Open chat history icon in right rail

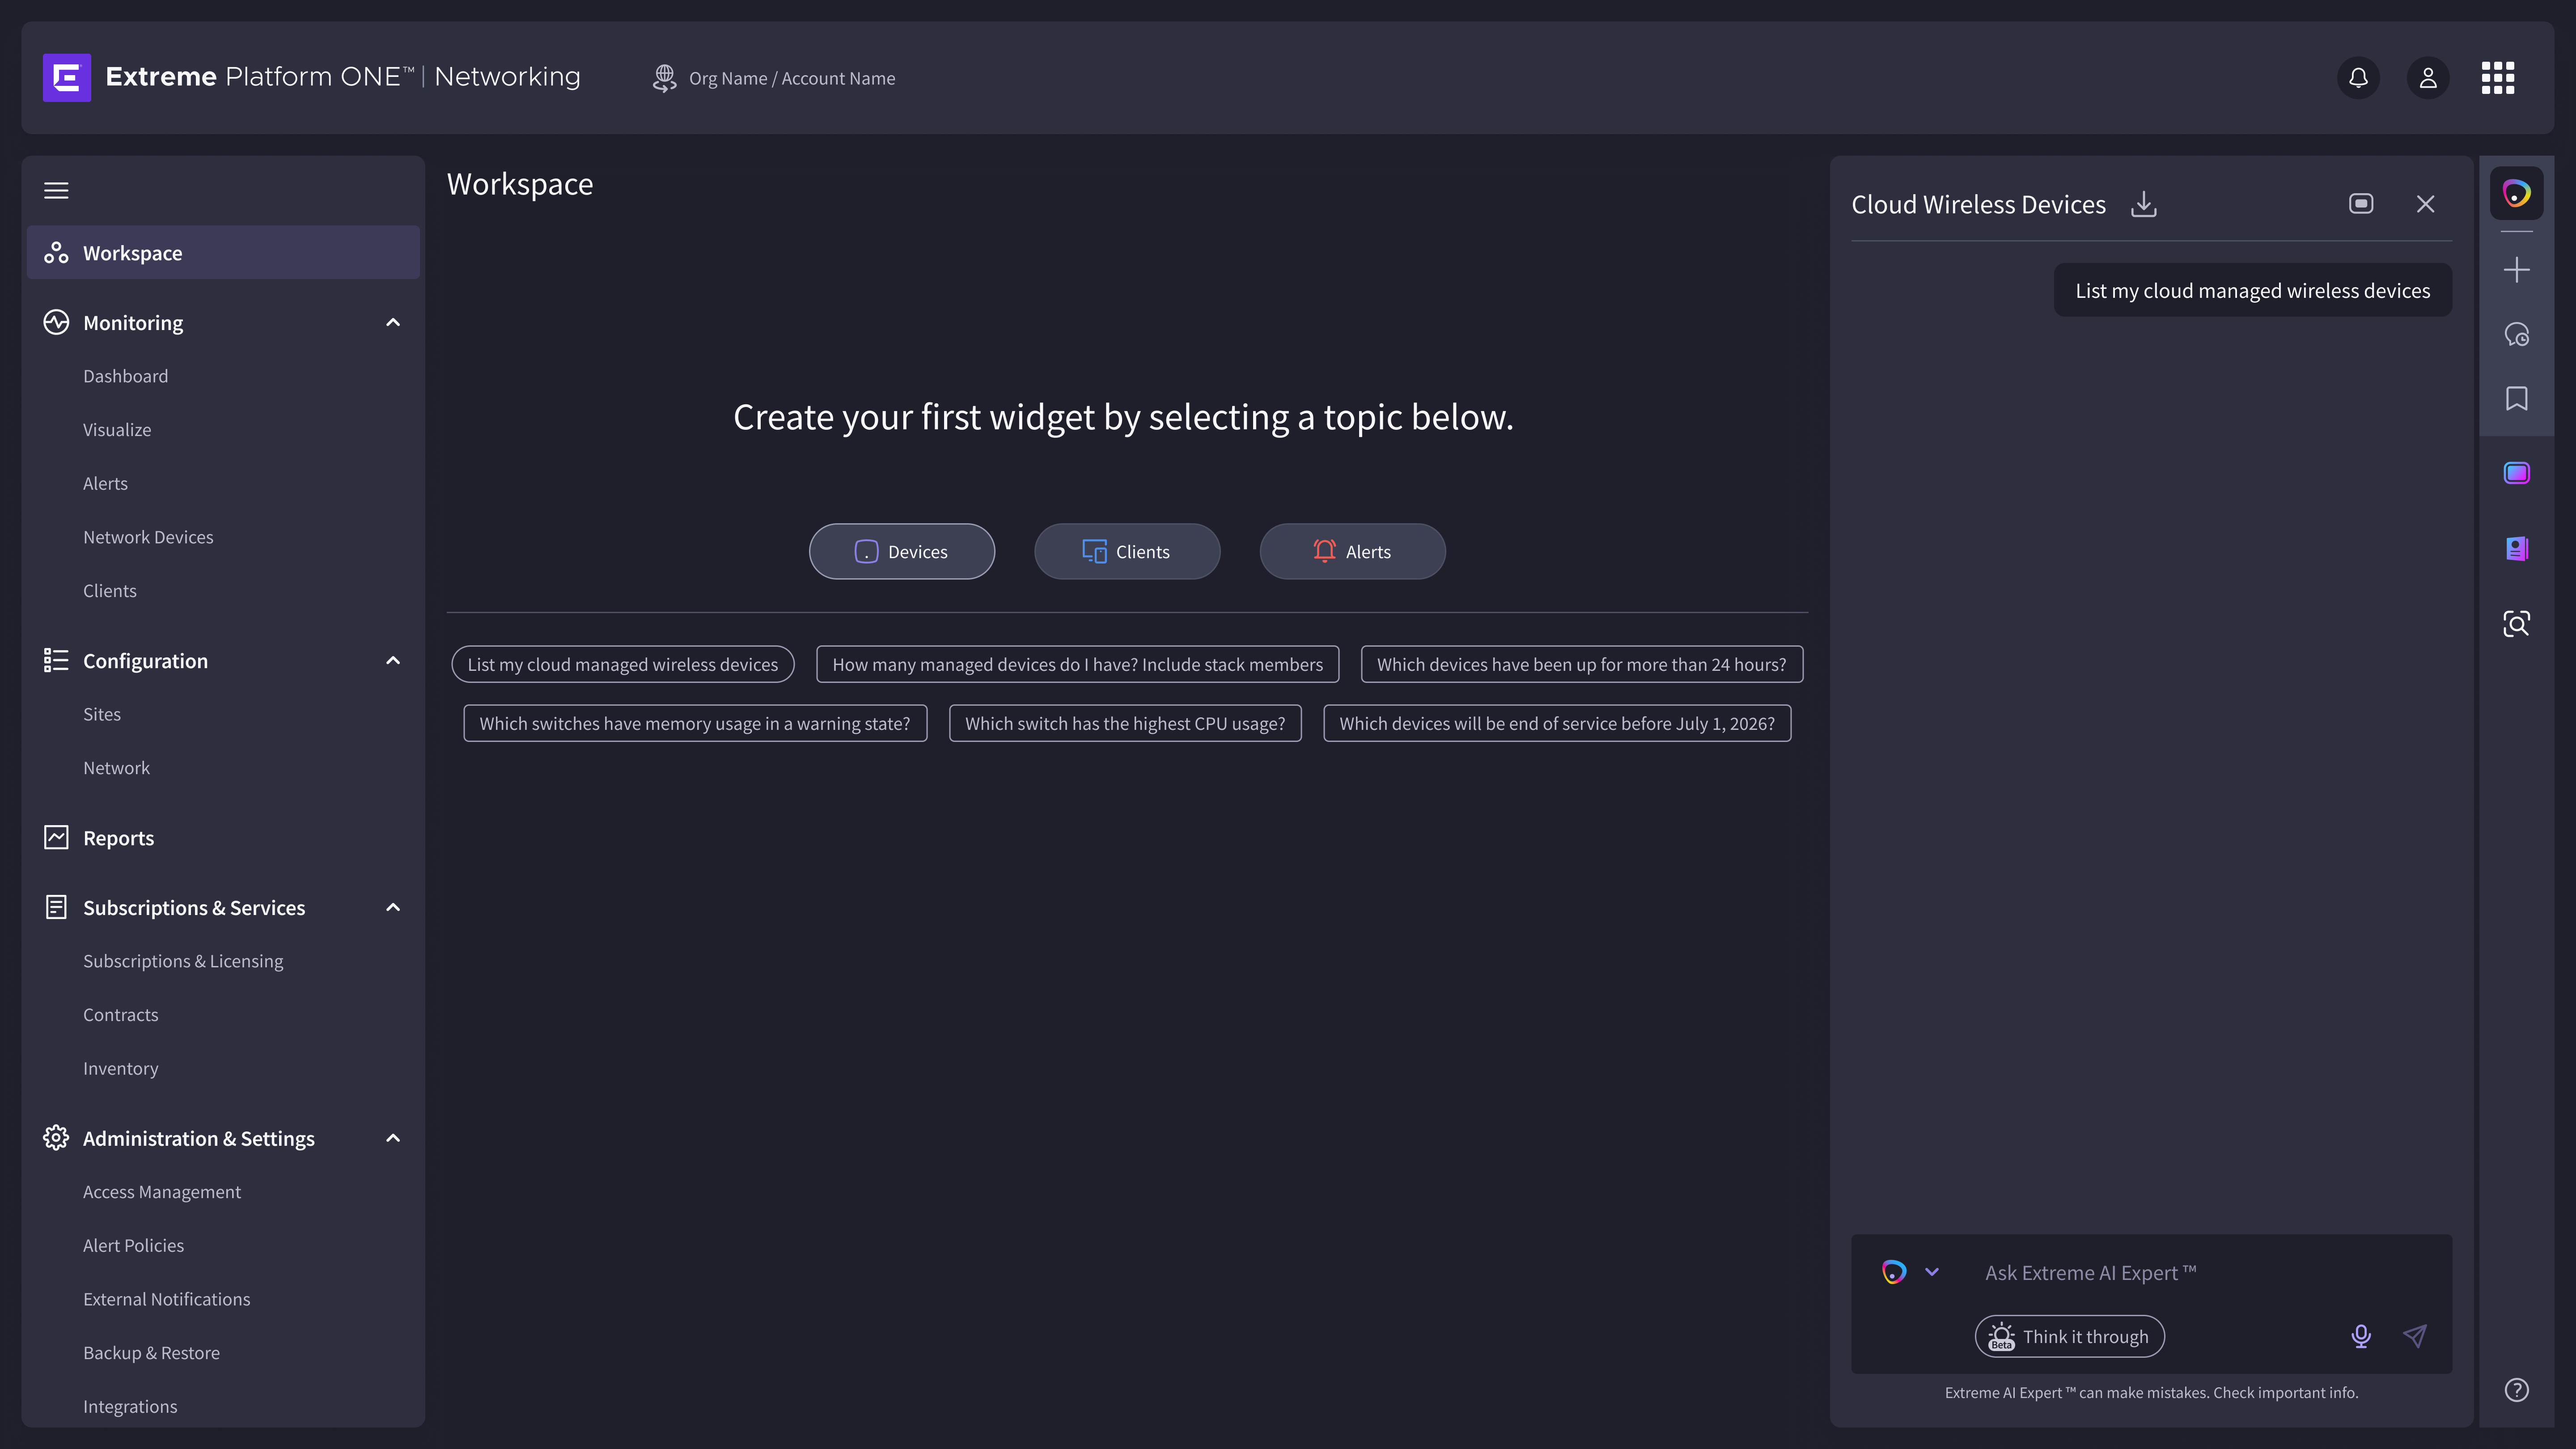2516,334
